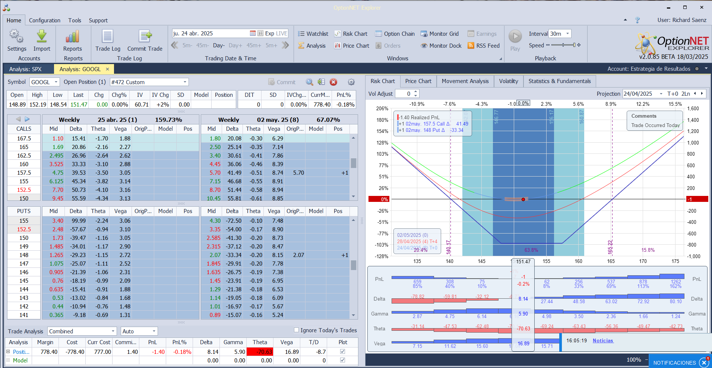This screenshot has height=368, width=712.
Task: Open the account dropdown arrow in title strip
Action: click(x=706, y=69)
